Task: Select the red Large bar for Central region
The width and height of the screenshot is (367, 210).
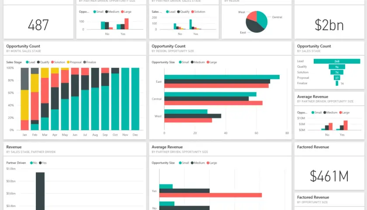Action: (x=214, y=103)
